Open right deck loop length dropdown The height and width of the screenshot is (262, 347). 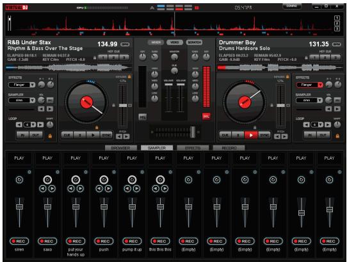[321, 125]
